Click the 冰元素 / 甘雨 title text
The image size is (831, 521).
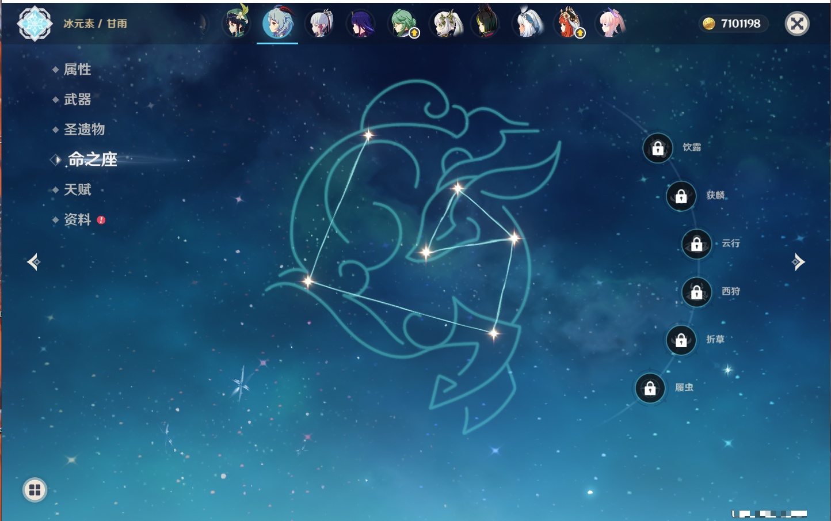pyautogui.click(x=95, y=24)
